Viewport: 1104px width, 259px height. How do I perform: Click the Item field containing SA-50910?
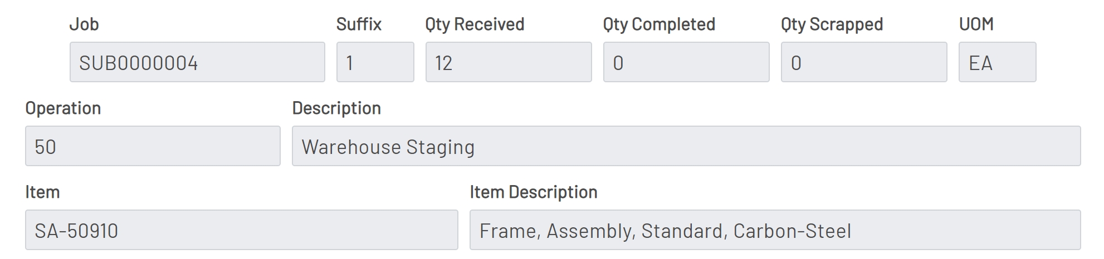click(x=241, y=230)
